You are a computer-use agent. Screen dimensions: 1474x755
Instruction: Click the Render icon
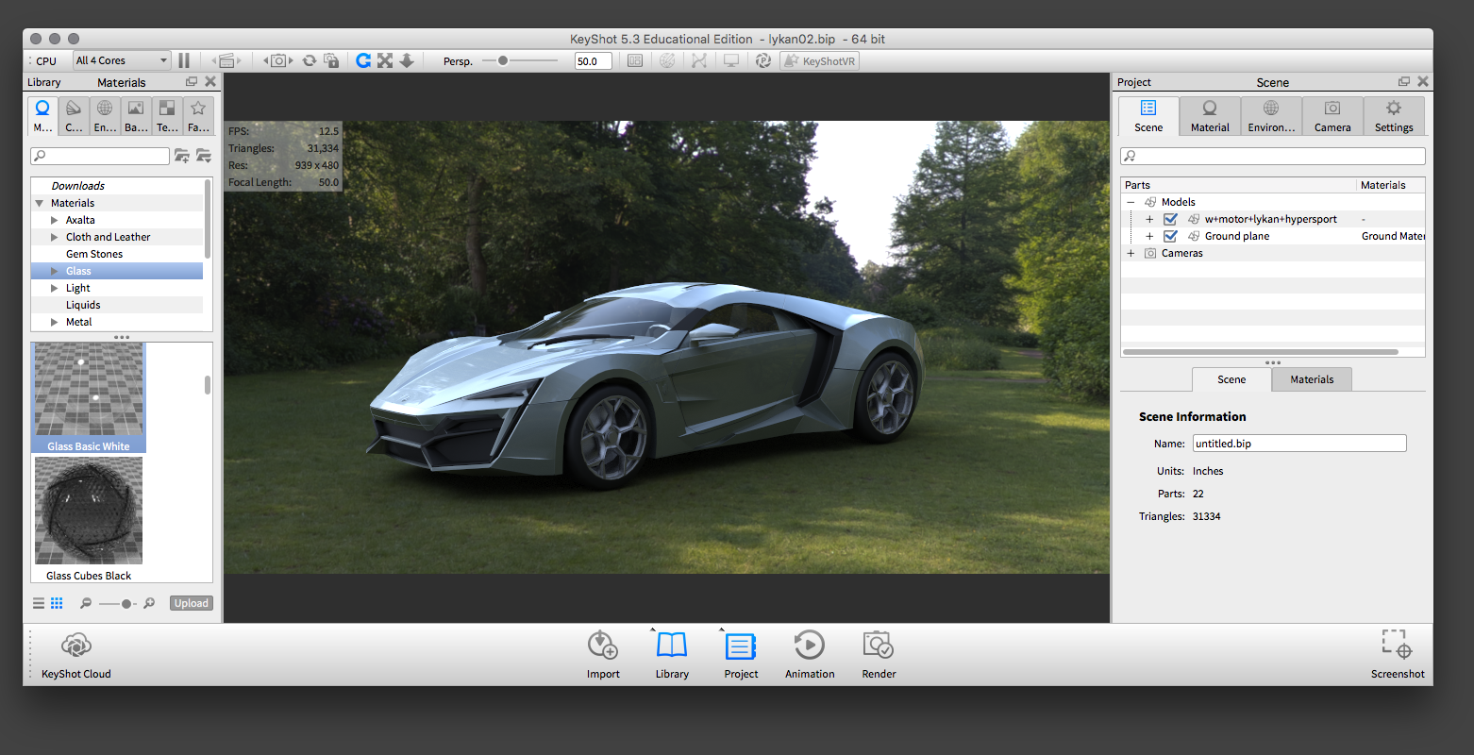pos(879,646)
